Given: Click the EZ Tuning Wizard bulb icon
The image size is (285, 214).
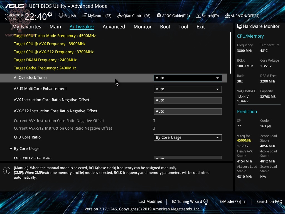Looking at the screenshot, I should pos(206,202).
